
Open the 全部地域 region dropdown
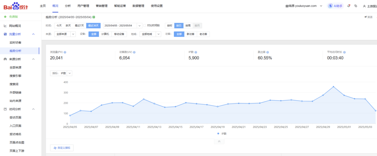[150, 34]
